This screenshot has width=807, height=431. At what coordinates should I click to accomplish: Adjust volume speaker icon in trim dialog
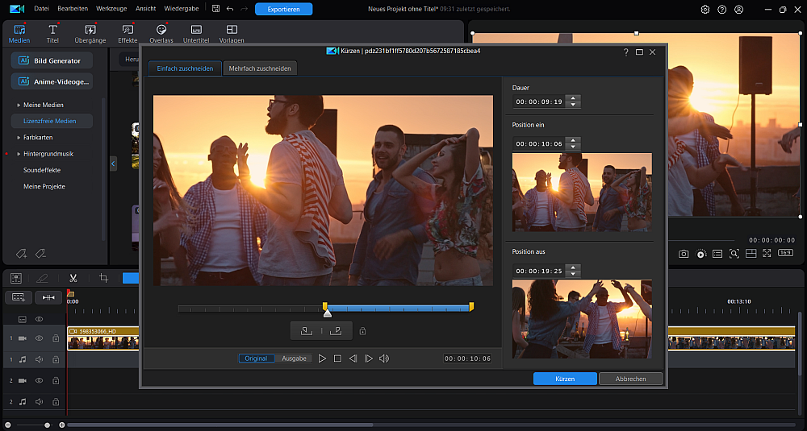tap(384, 358)
